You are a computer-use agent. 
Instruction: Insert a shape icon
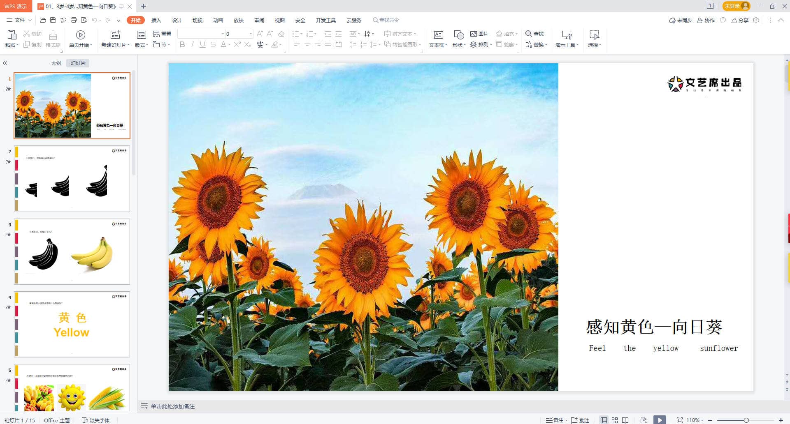point(458,35)
